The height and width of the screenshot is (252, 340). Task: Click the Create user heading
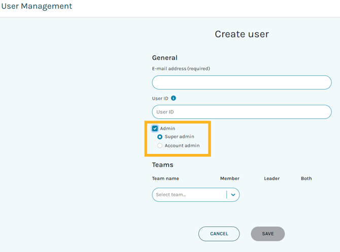(x=242, y=34)
